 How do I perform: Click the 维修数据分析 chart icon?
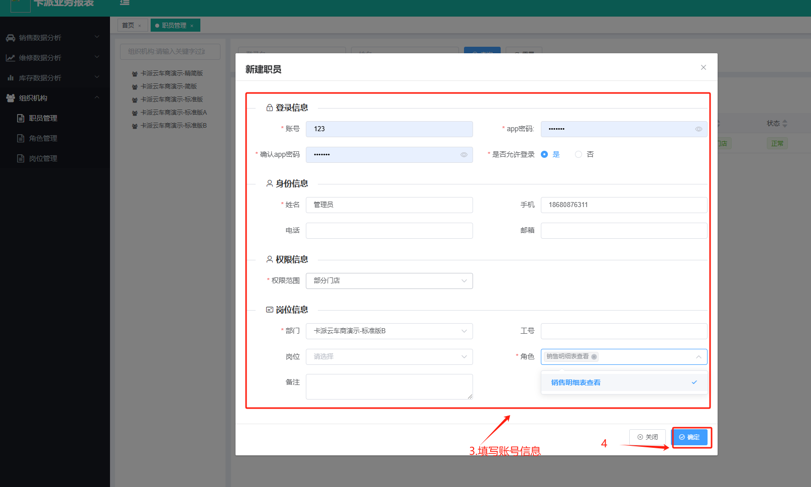10,58
